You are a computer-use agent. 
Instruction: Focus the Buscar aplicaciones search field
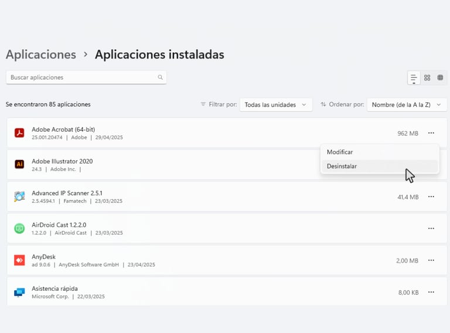pos(86,77)
